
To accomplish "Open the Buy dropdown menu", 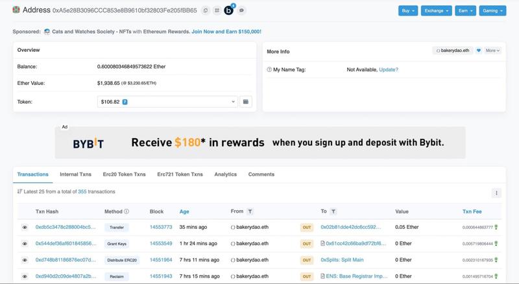I will pos(408,10).
